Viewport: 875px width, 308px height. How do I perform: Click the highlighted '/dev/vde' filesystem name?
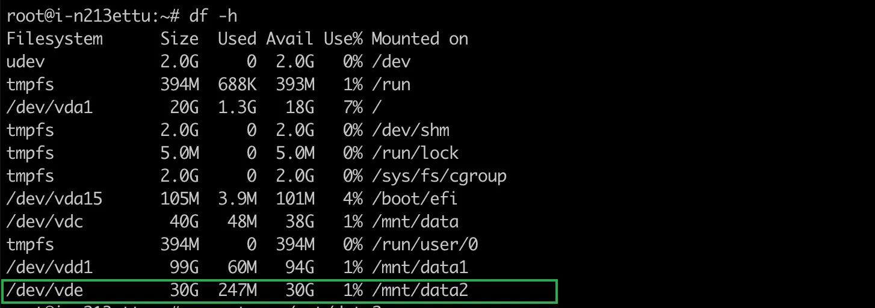pos(45,291)
